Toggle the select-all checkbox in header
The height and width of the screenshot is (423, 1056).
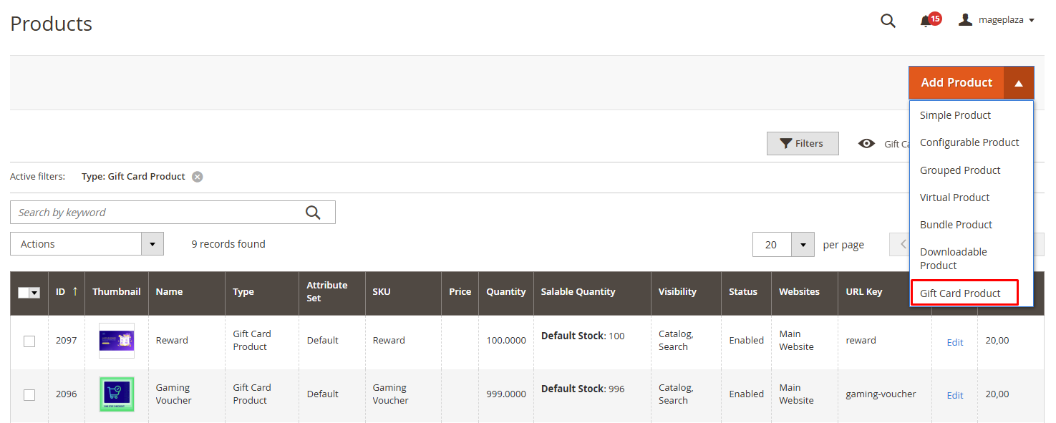24,292
